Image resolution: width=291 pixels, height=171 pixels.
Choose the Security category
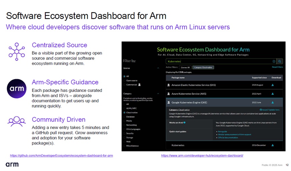(124, 133)
